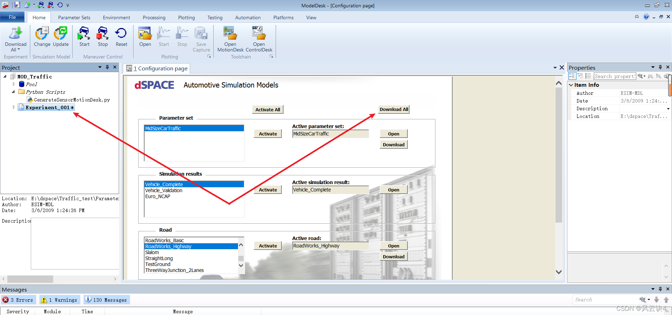The height and width of the screenshot is (315, 672).
Task: Collapse the Item Info property group
Action: (x=571, y=85)
